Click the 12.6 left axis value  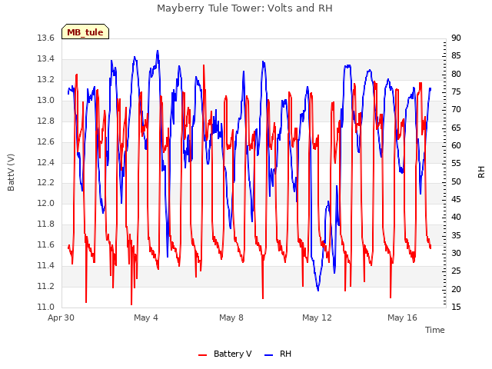click(46, 141)
